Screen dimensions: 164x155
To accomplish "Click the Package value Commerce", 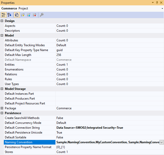I will coord(64,108).
